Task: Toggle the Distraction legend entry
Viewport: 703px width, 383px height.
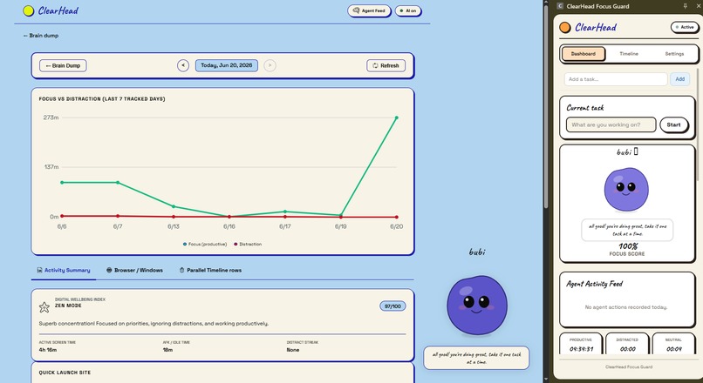Action: [x=248, y=245]
